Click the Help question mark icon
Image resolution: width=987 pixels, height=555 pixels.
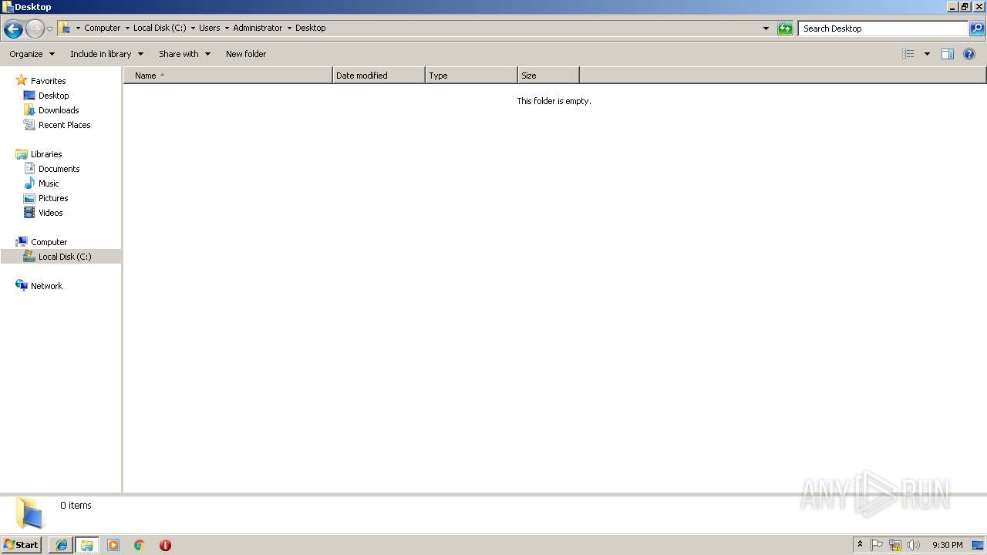pyautogui.click(x=969, y=54)
